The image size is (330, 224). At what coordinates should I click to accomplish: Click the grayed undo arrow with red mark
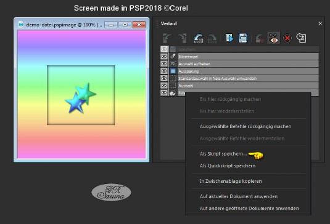coord(260,38)
